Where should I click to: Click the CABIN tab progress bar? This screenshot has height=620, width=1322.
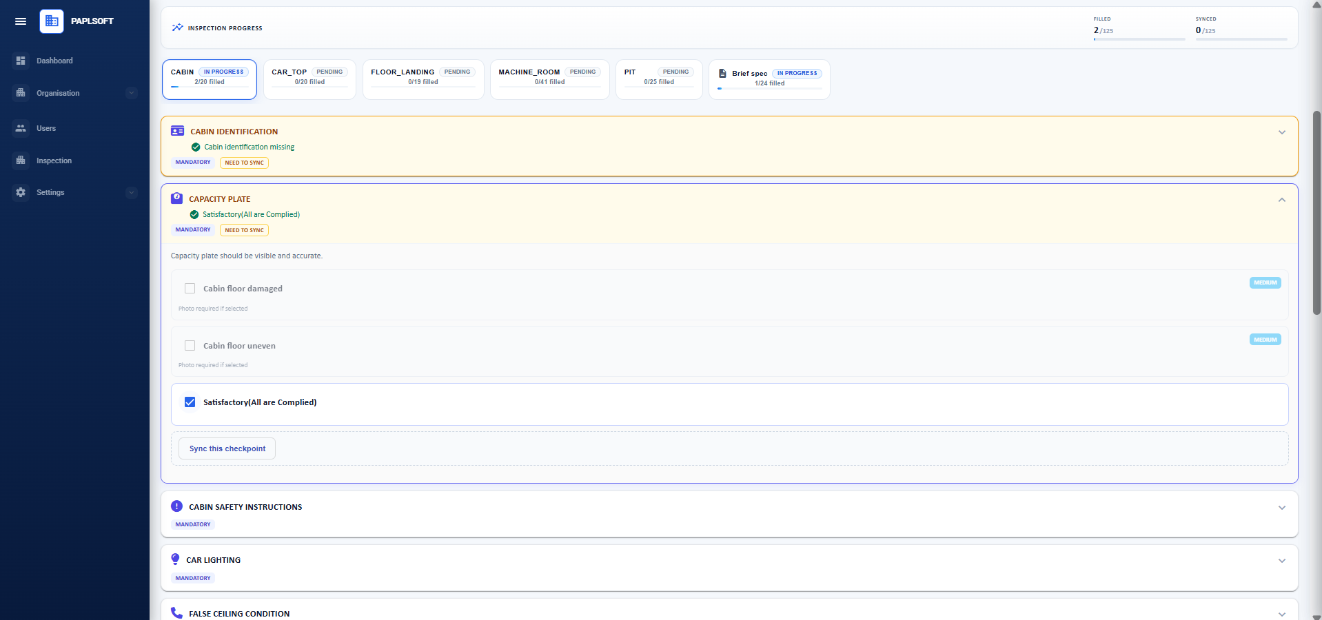(210, 87)
